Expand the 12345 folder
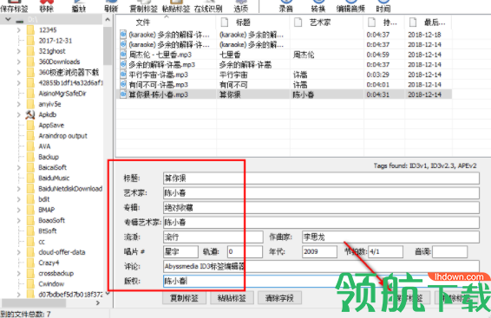Viewport: 491px width, 318px height. (x=19, y=30)
